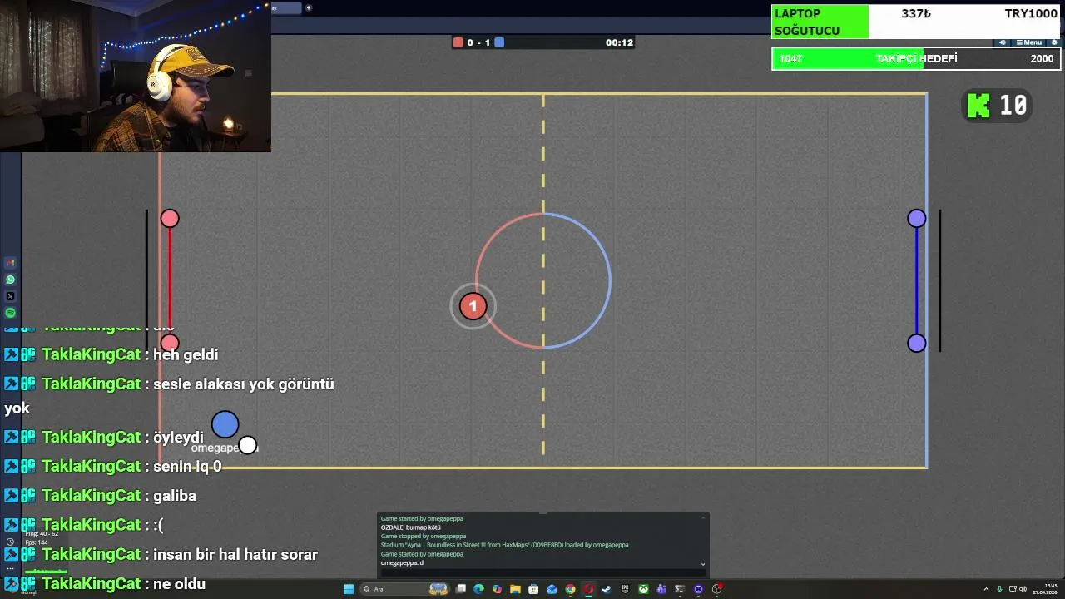1065x599 pixels.
Task: Click the green microphone tray icon
Action: pyautogui.click(x=999, y=589)
